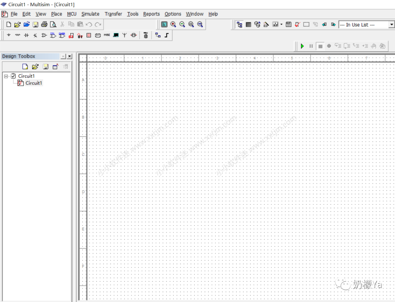The width and height of the screenshot is (395, 302).
Task: Stop the simulation
Action: 320,46
